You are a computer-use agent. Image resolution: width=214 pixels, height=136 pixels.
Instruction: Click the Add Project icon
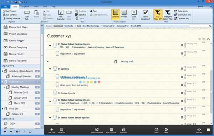point(4,11)
